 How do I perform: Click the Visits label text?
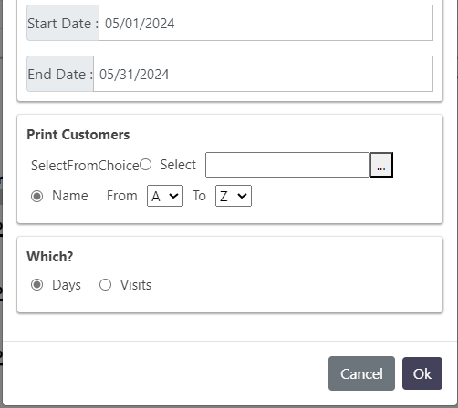tap(136, 285)
